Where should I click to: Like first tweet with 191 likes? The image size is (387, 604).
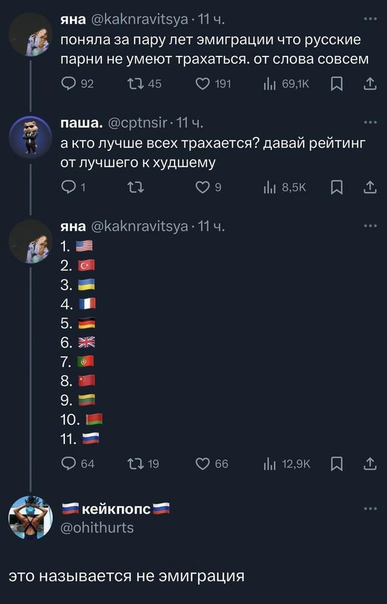click(203, 84)
